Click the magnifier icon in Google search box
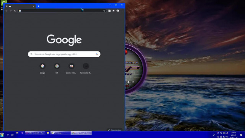 31,54
